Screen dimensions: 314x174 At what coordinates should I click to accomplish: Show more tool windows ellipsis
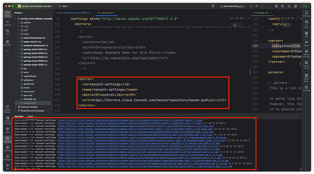(x=7, y=51)
